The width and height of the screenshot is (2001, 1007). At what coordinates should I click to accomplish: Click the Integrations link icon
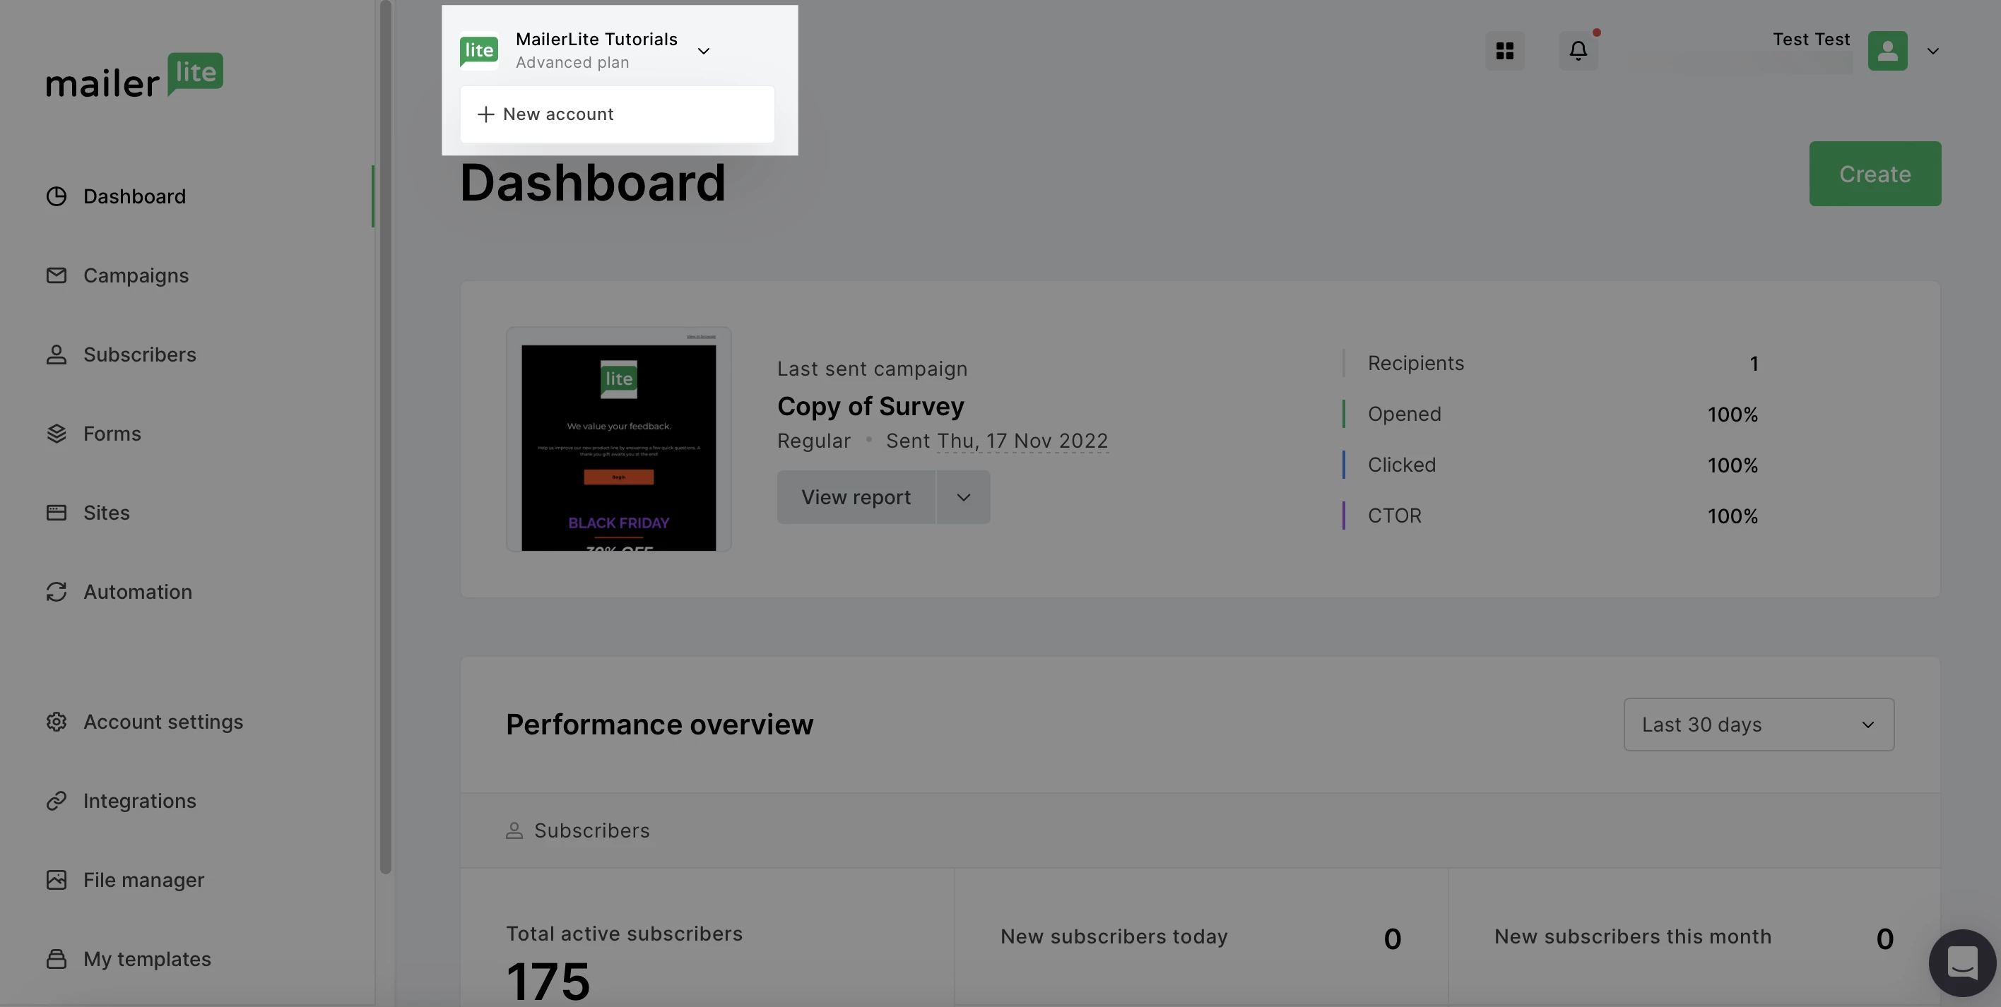pos(56,802)
